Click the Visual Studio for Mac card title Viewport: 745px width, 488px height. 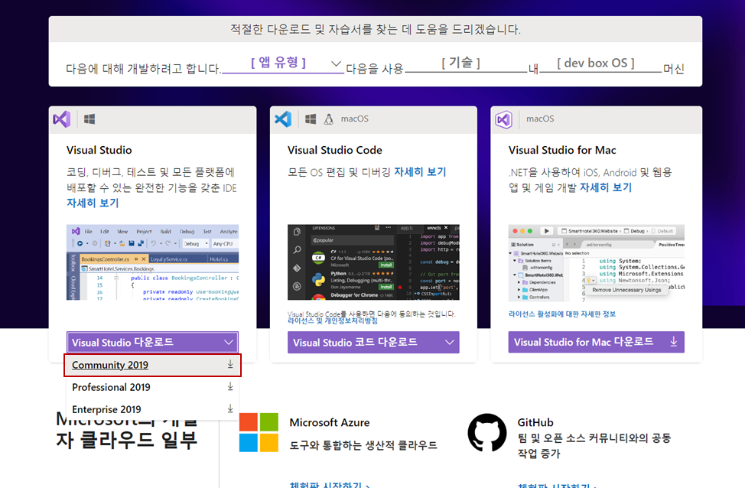pos(562,150)
